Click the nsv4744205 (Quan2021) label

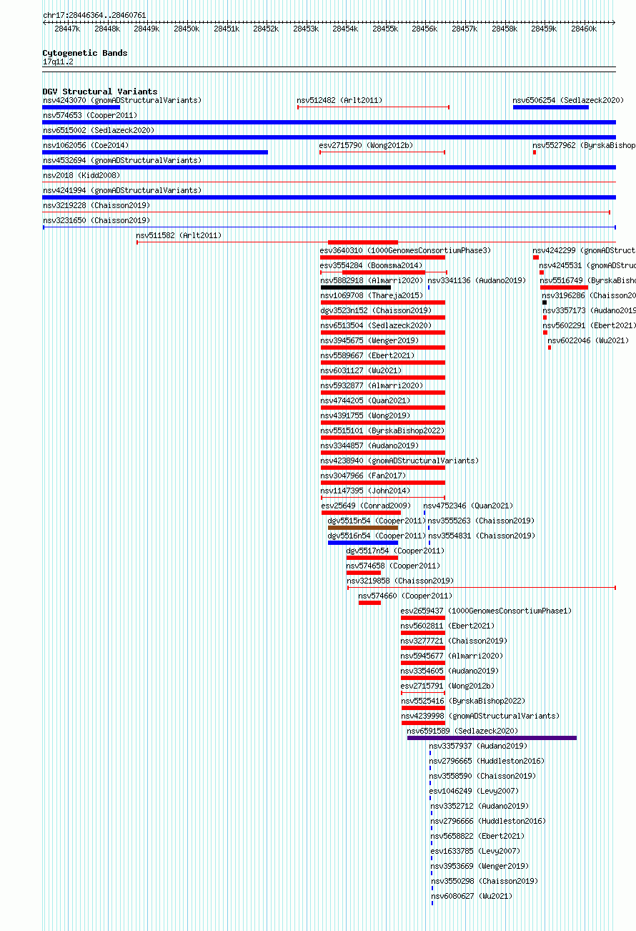(365, 400)
